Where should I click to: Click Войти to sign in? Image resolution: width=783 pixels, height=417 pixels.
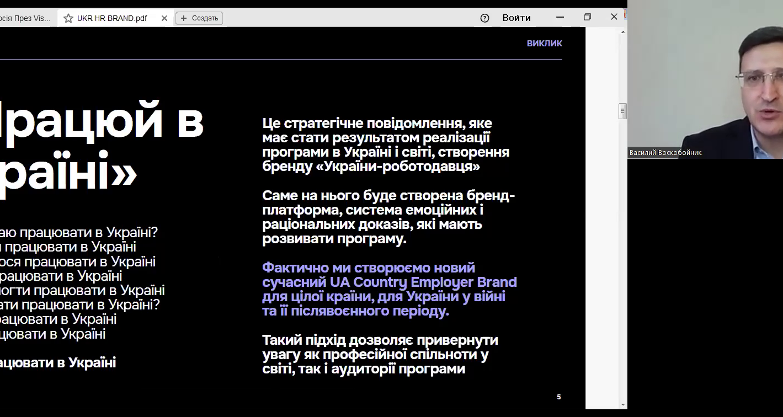click(x=516, y=18)
